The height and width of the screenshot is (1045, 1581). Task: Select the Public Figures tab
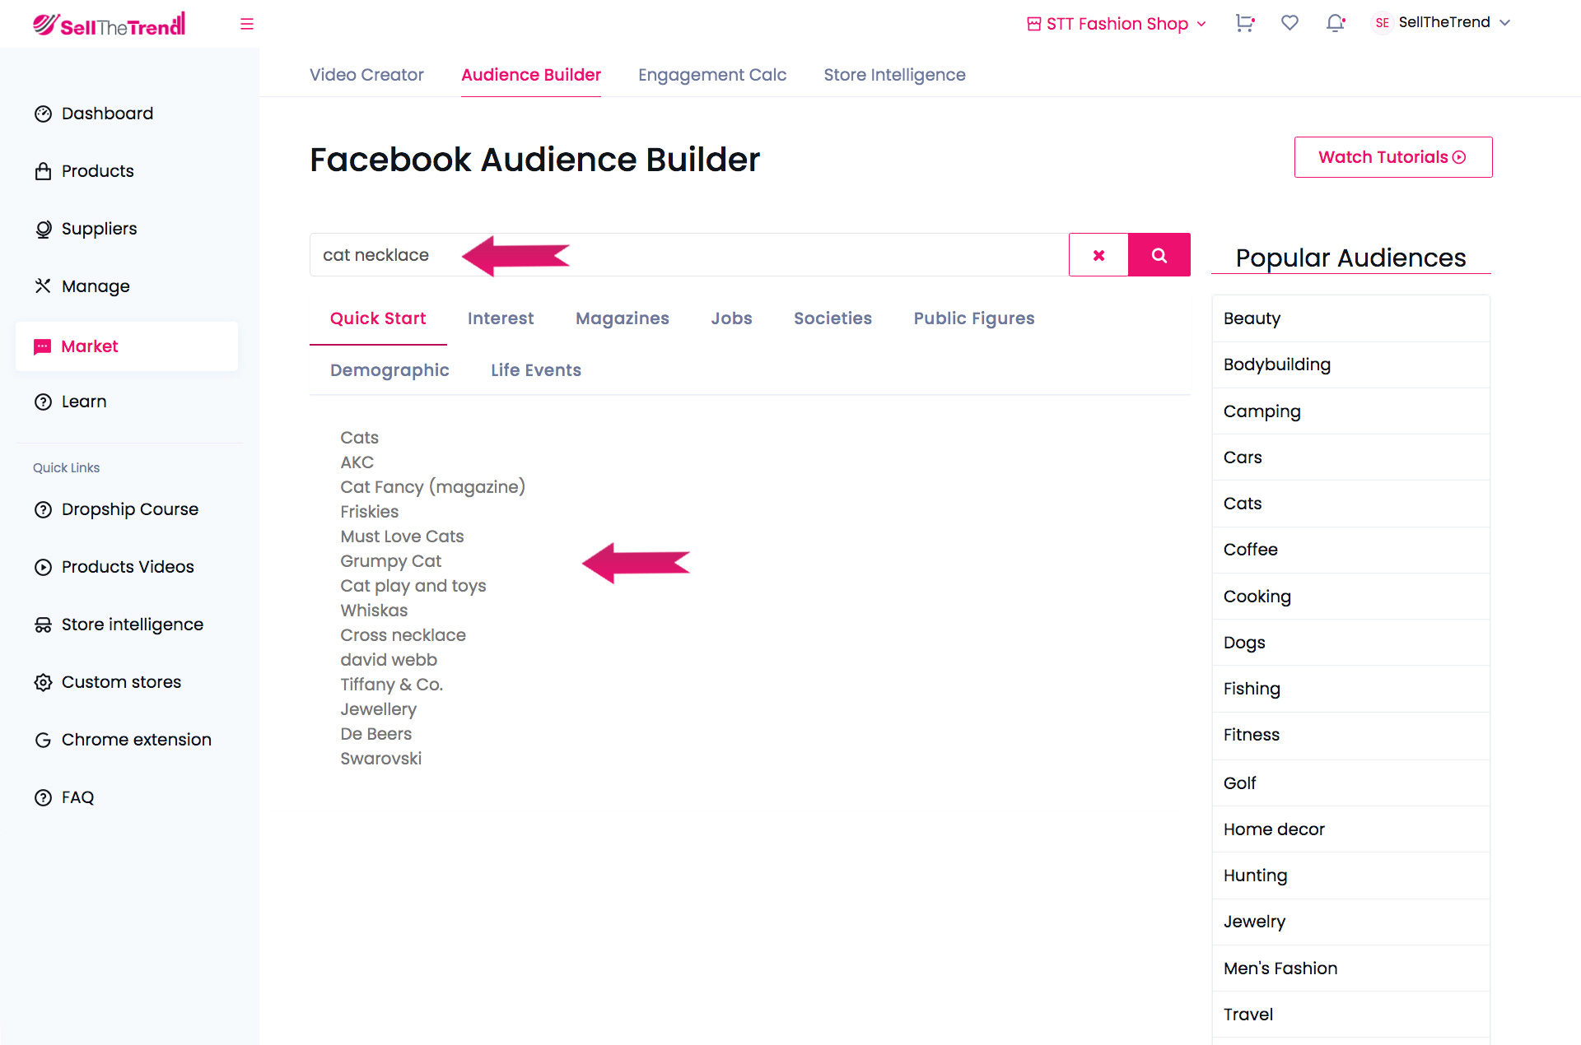[x=974, y=318]
